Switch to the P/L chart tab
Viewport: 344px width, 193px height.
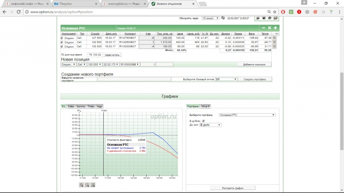click(64, 106)
